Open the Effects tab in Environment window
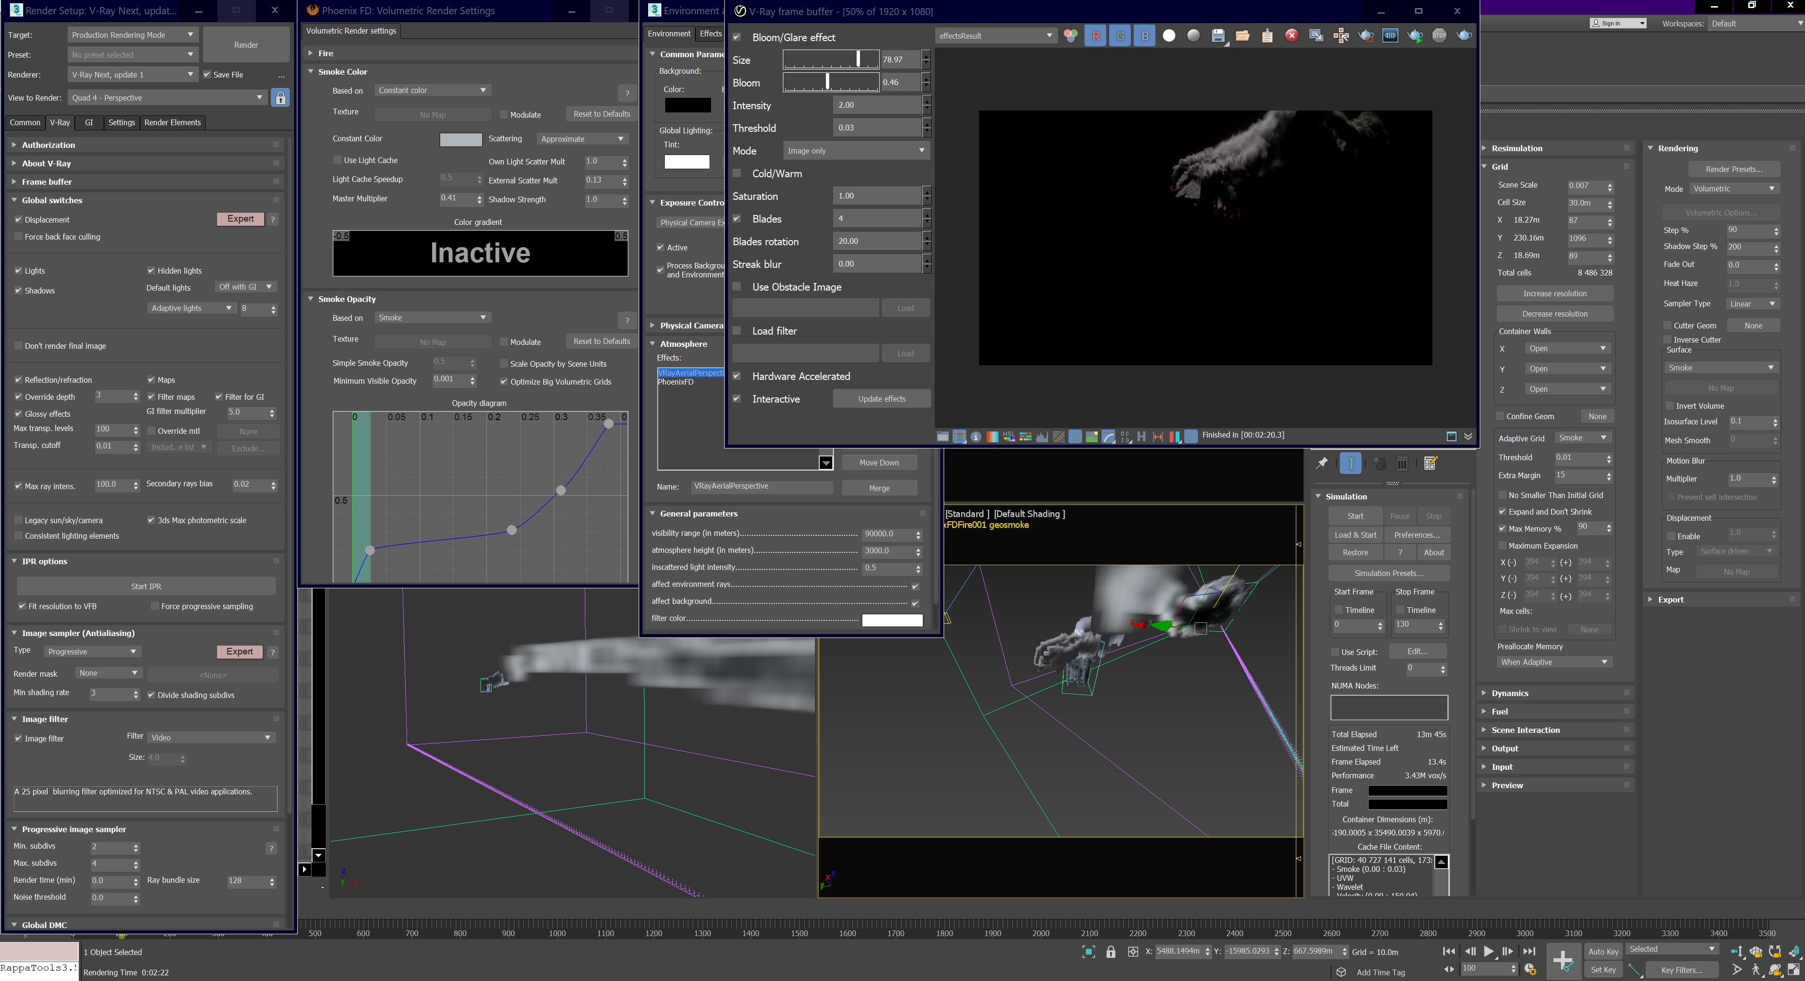Screen dimensions: 1805x981 (710, 34)
